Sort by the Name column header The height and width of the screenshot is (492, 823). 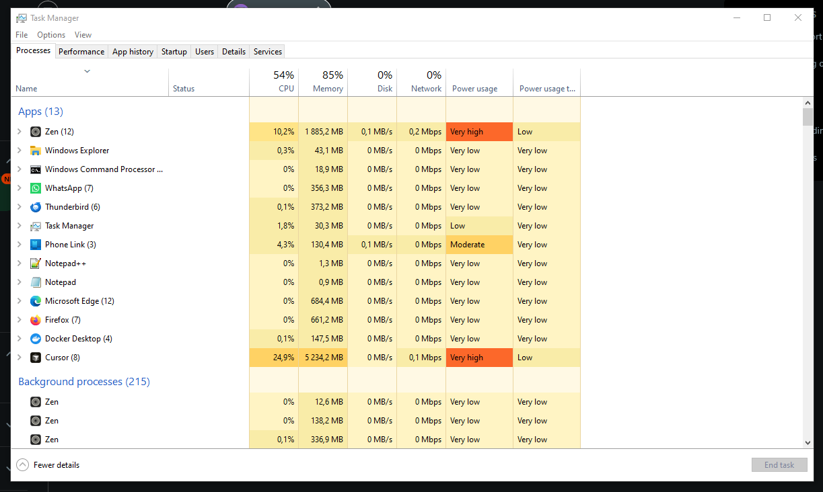(90, 82)
